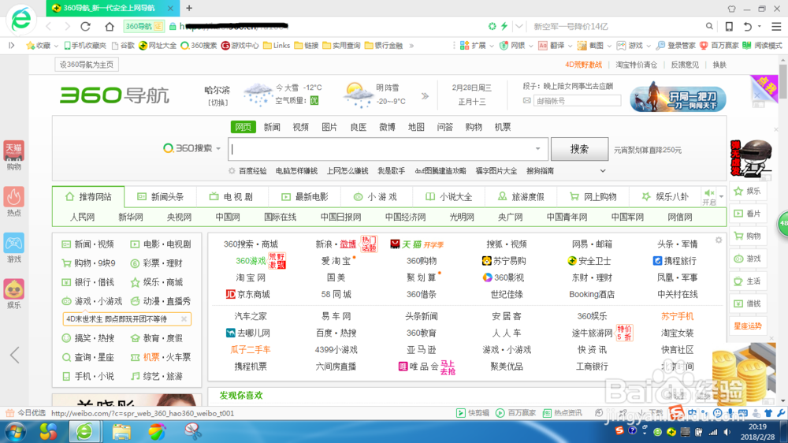788x443 pixels.
Task: Click the game promo banner thumbnail
Action: [678, 97]
